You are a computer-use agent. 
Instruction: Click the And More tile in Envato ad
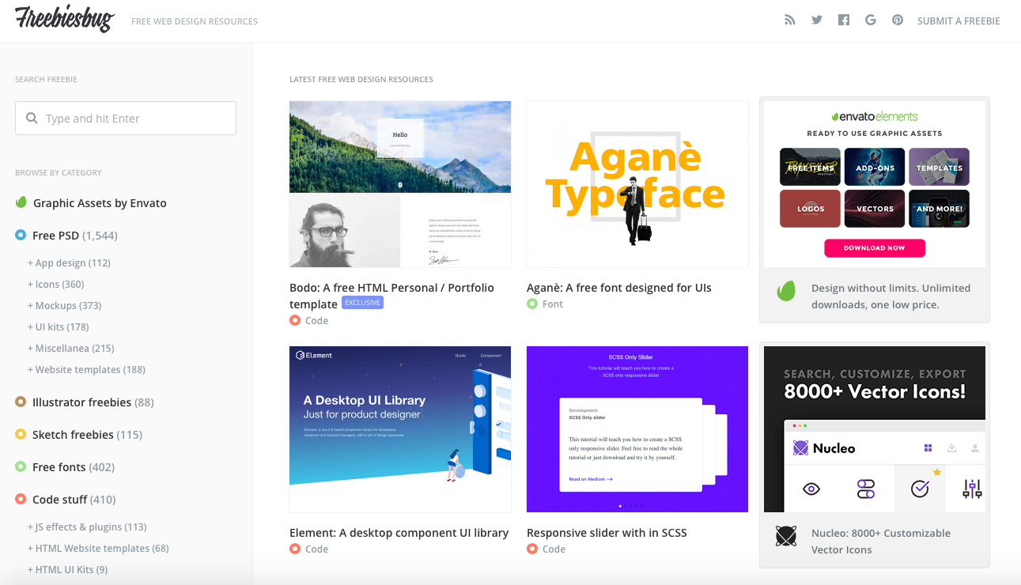tap(939, 209)
